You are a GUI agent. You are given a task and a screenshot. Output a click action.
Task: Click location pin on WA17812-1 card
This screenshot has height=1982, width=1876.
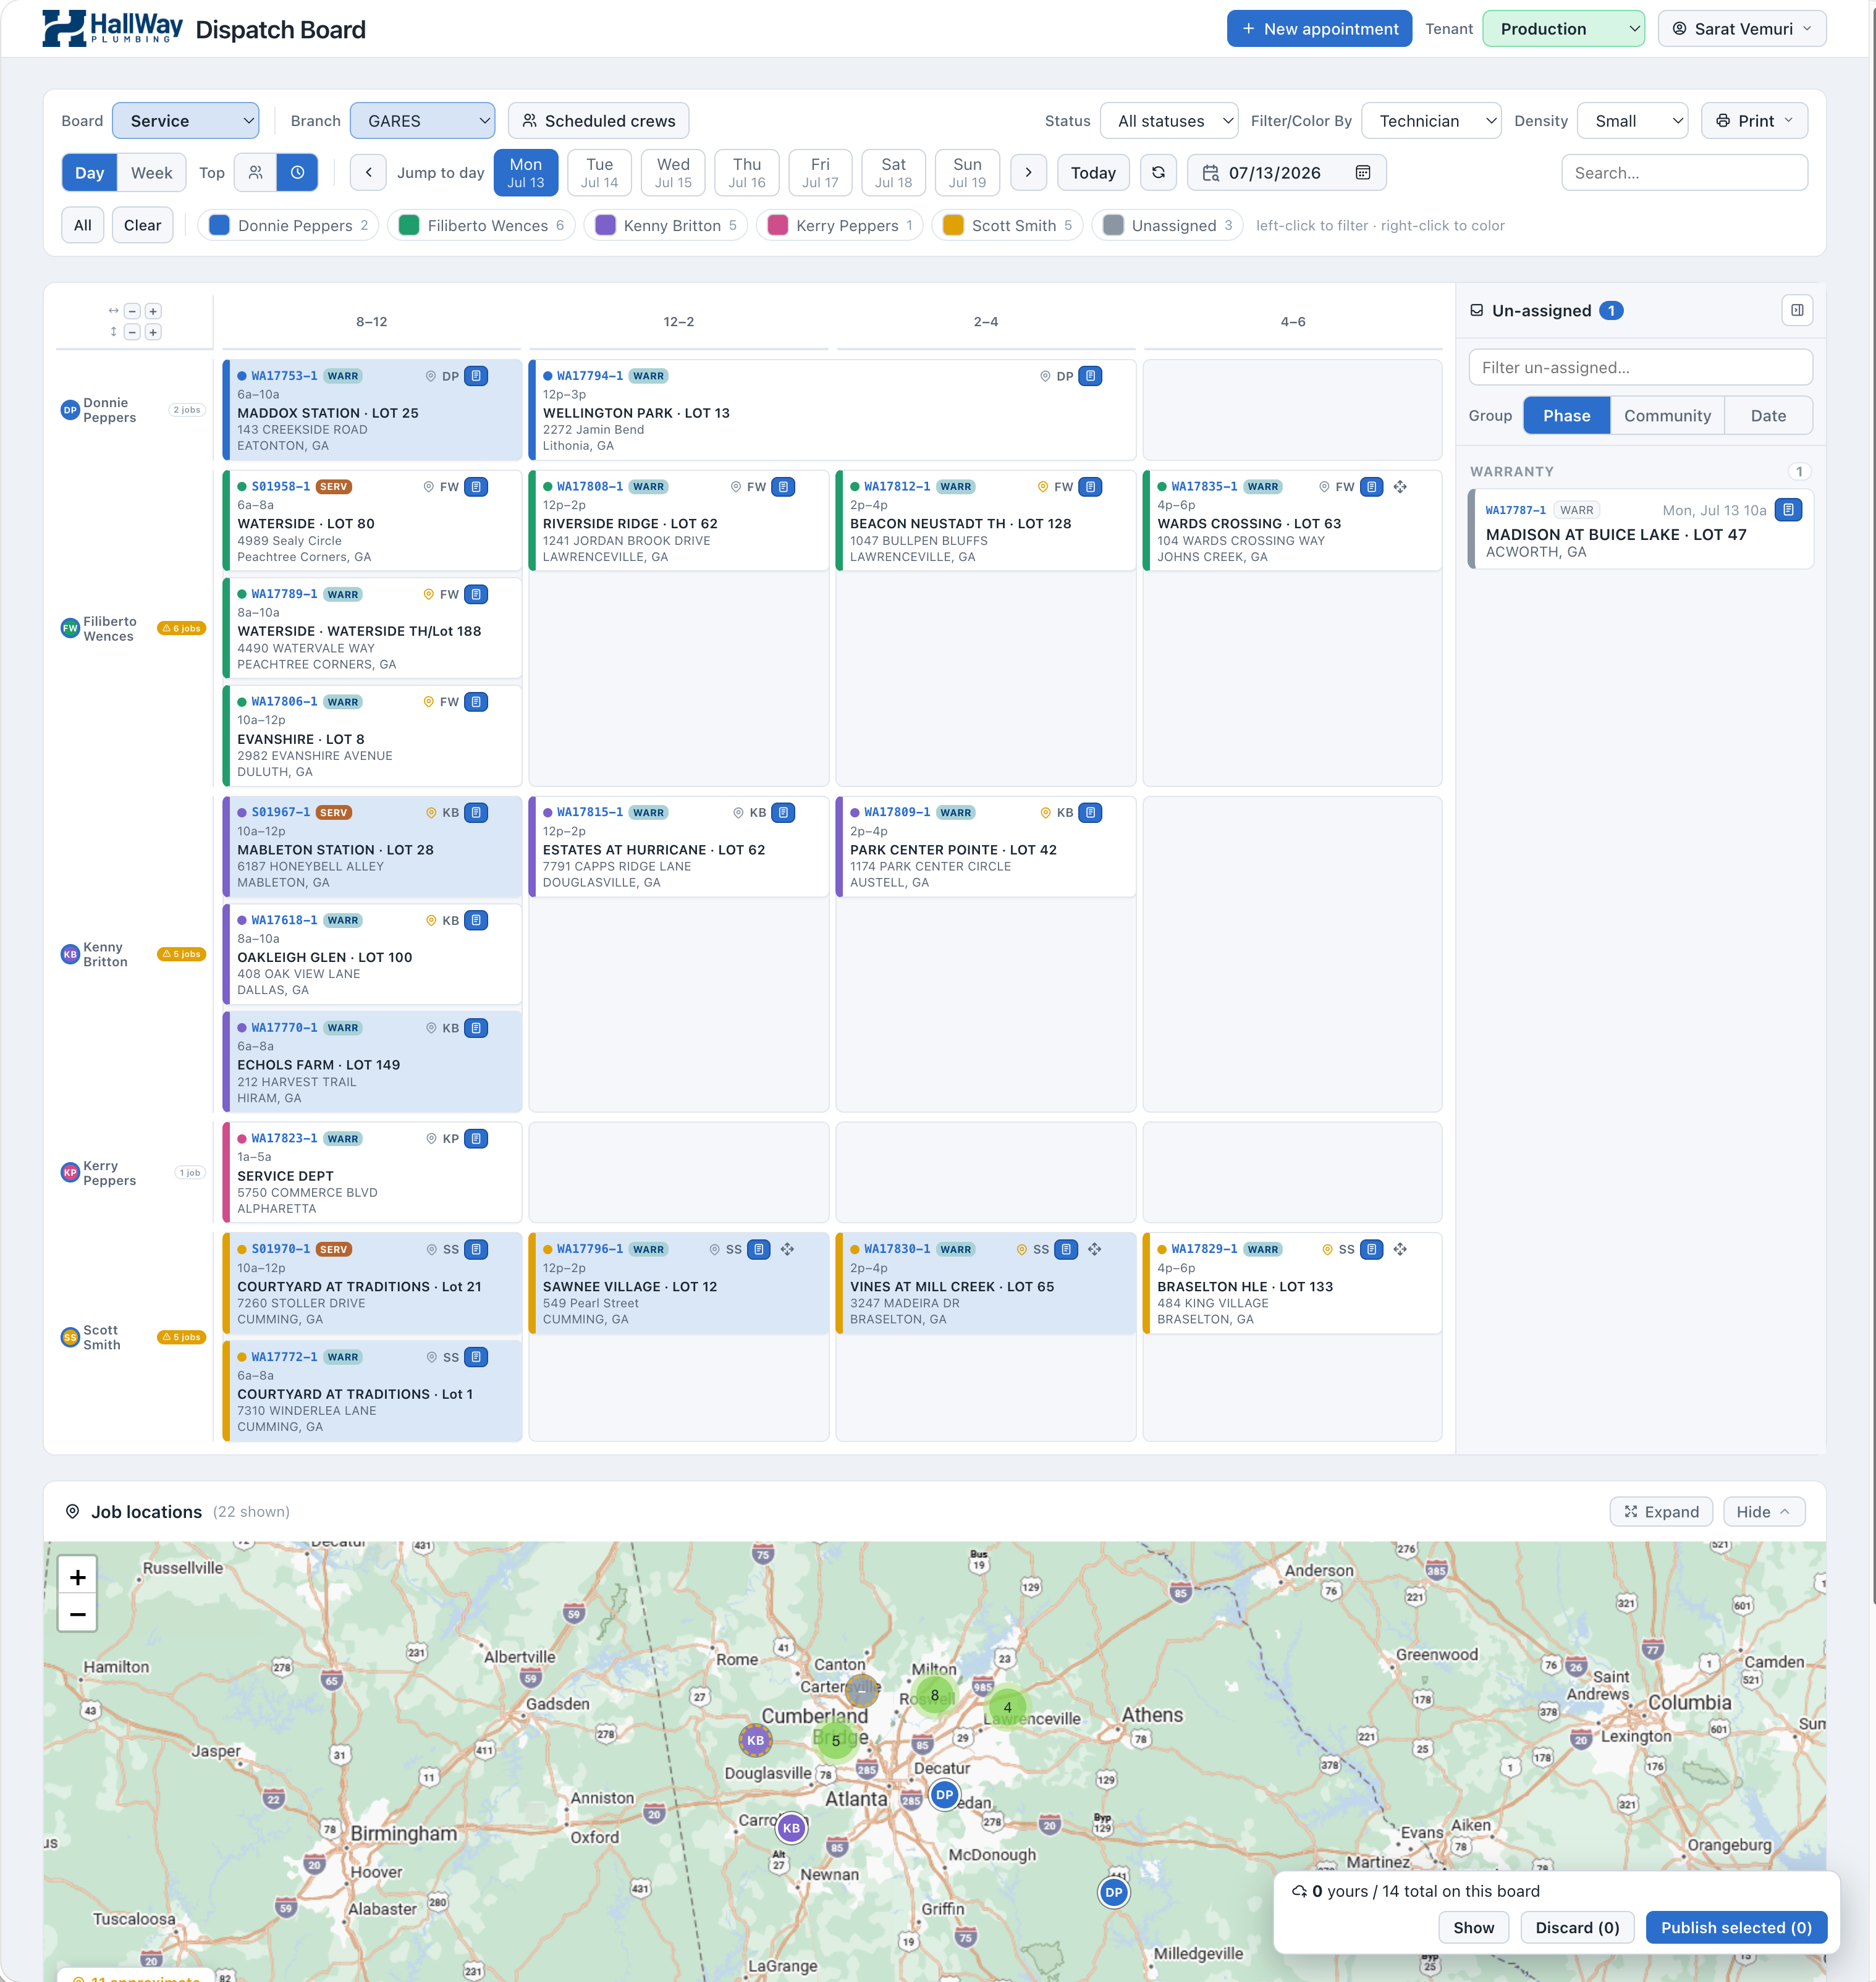pos(1043,487)
